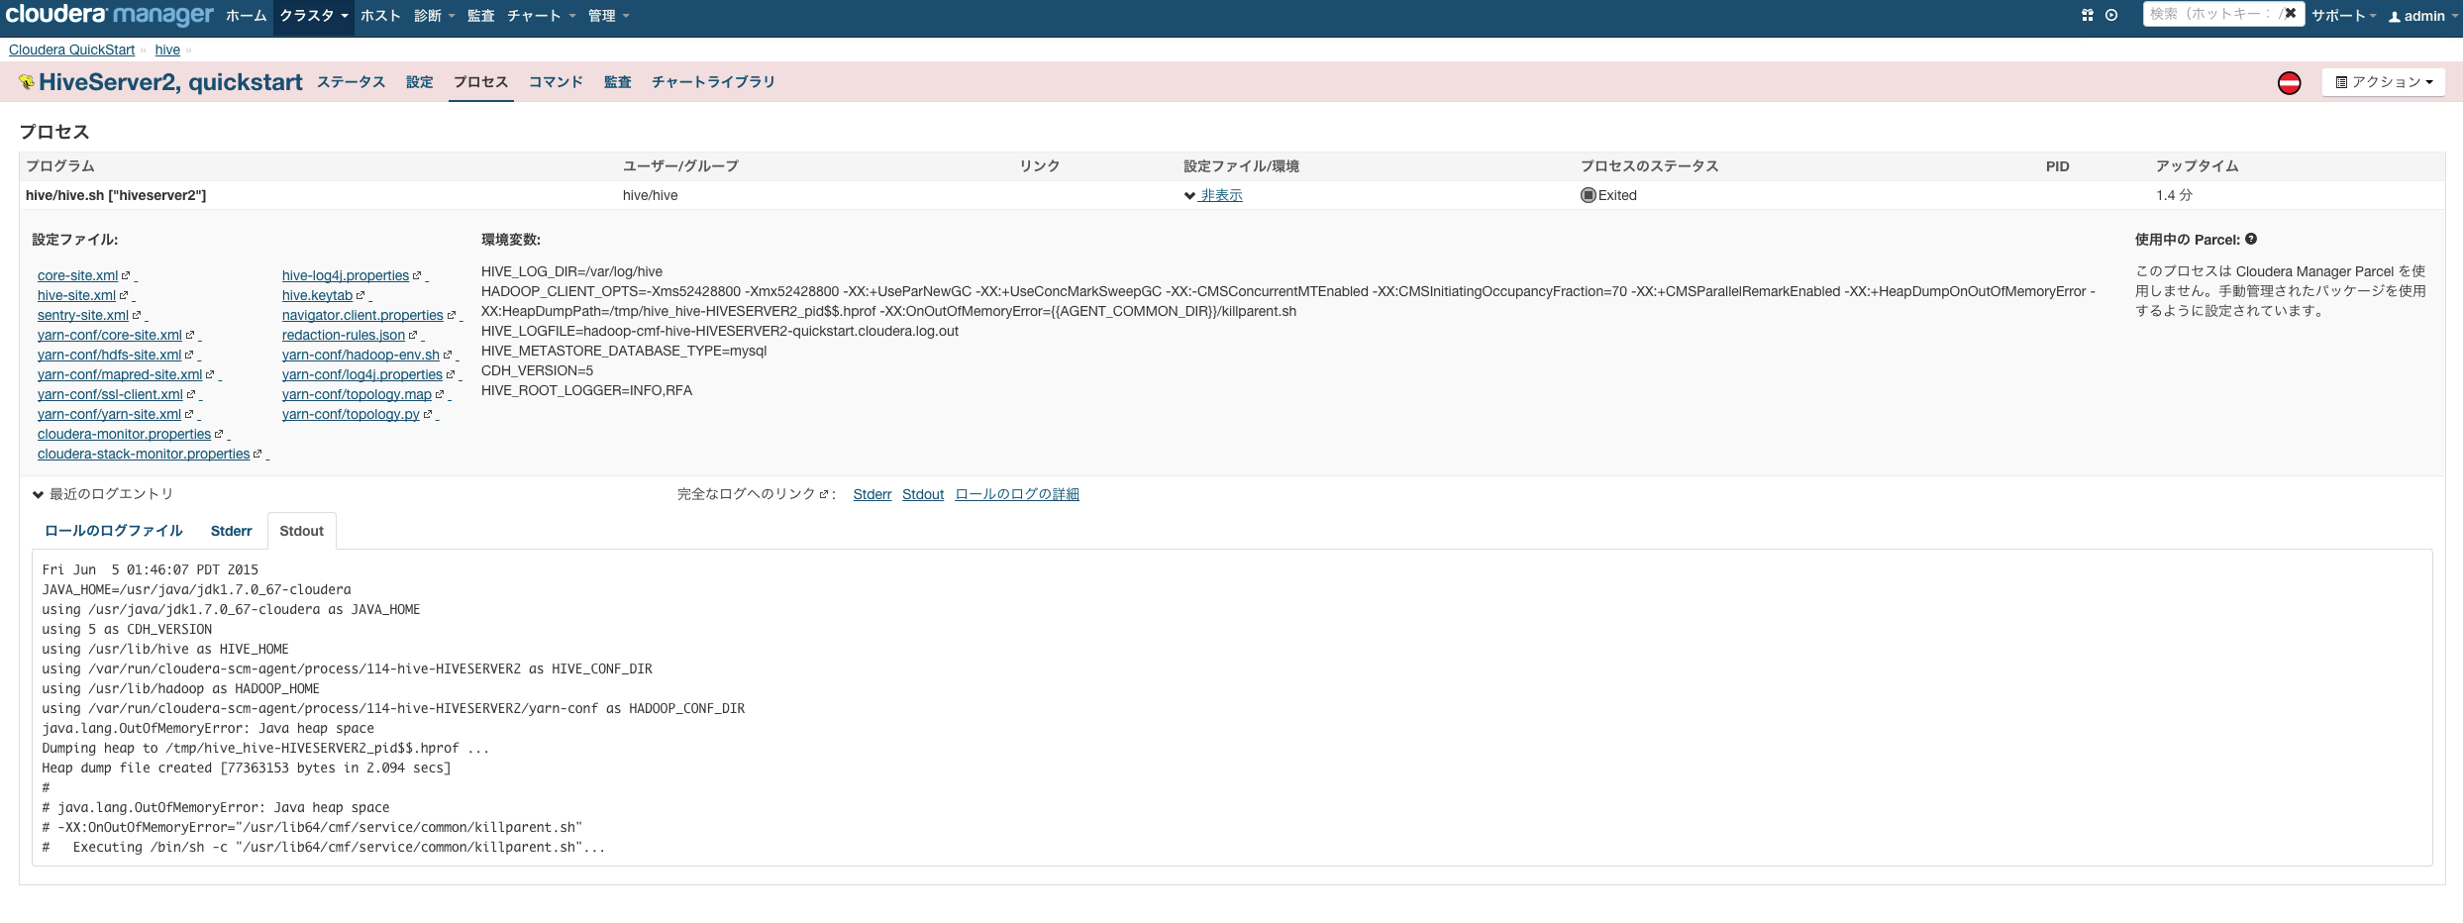Screen dimensions: 2463x923
Task: Open core-site.xml external link icon
Action: pyautogui.click(x=126, y=275)
